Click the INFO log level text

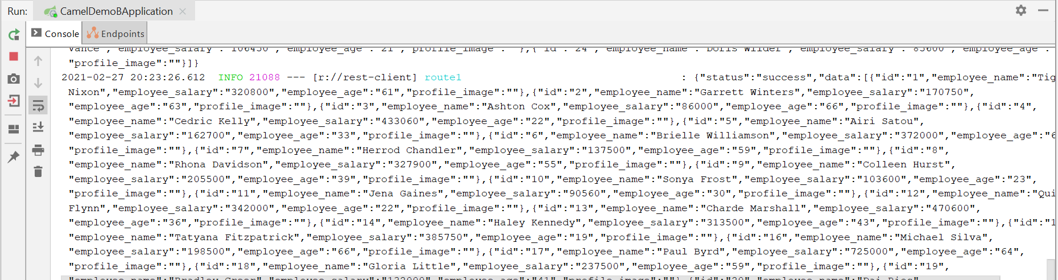coord(230,77)
